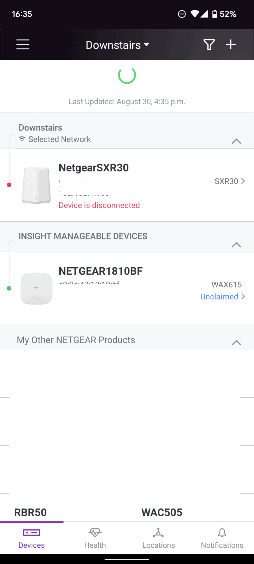Open the RBR50 product card
Viewport: 254px width, 564px height.
point(30,512)
